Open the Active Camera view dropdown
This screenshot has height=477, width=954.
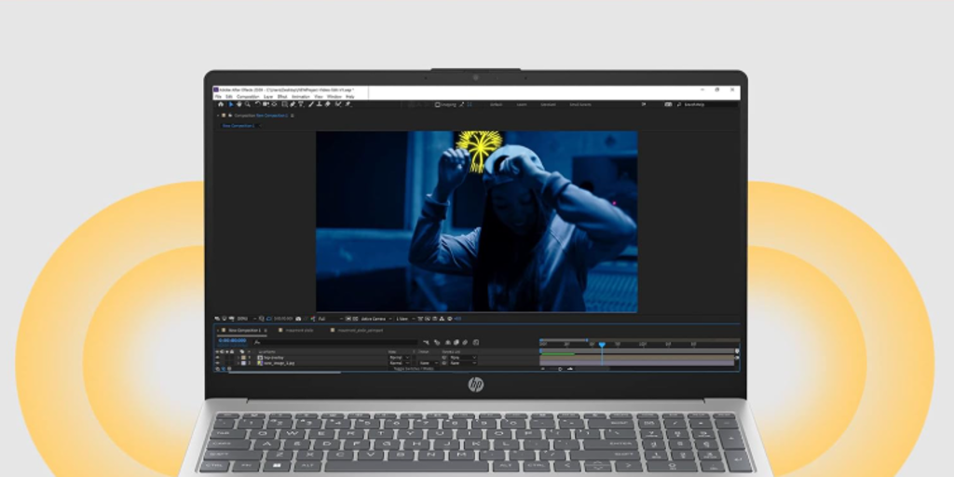click(375, 319)
